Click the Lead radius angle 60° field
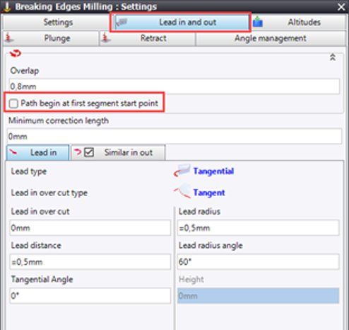Screen dimensions: 349x330 tap(258, 261)
